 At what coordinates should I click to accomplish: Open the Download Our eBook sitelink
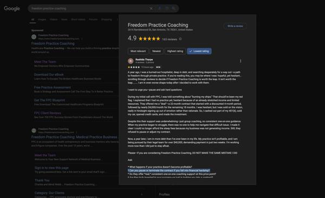pos(49,74)
